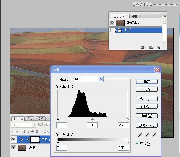Select the white point eyedropper
This screenshot has height=157, width=180.
pyautogui.click(x=154, y=135)
